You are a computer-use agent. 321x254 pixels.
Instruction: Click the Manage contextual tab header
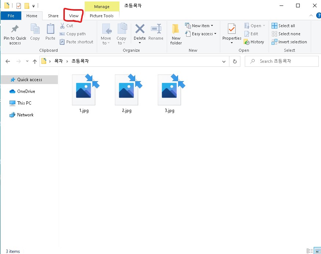point(102,7)
